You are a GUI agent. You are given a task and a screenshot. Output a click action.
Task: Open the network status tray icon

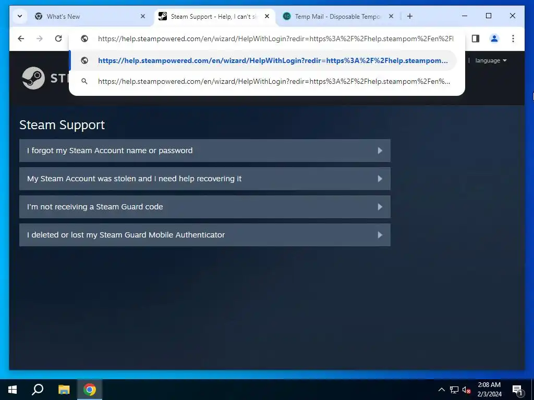coord(454,390)
